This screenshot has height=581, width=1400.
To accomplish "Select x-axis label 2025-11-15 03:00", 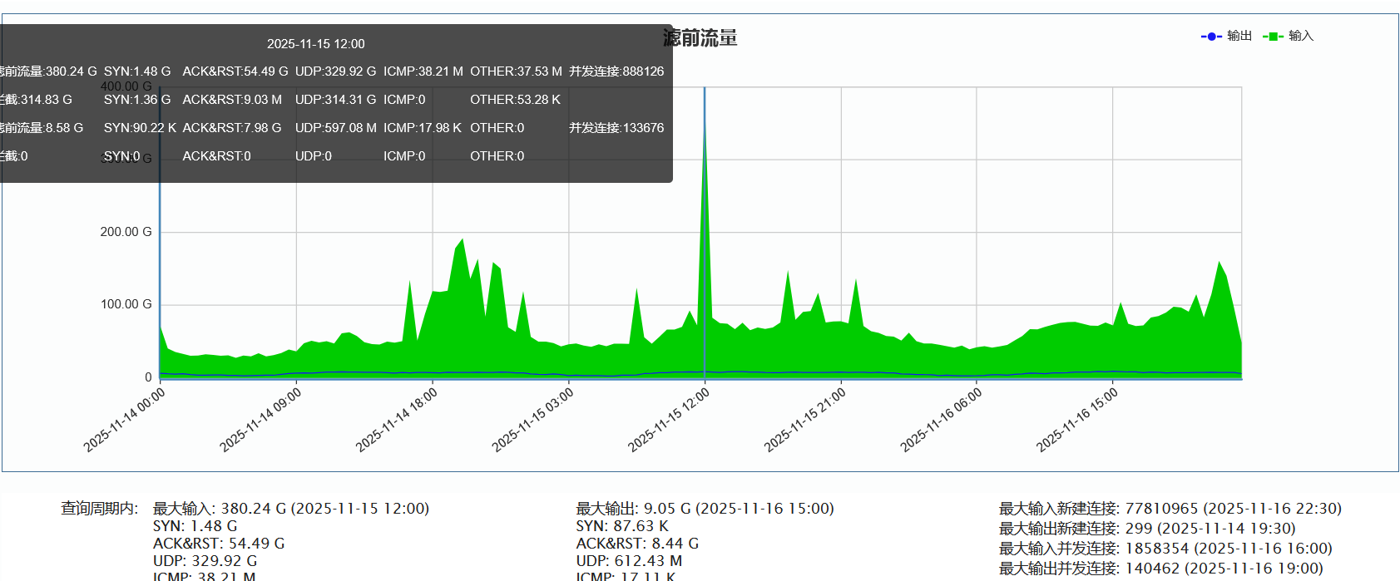I will [533, 420].
